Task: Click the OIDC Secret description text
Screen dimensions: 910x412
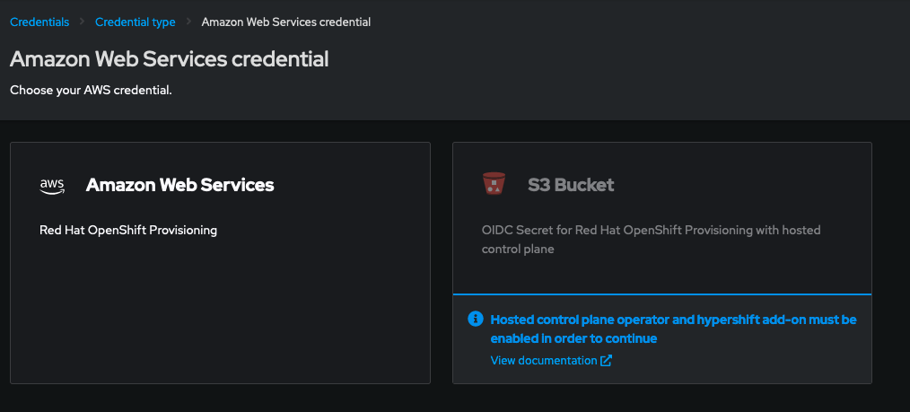Action: [651, 239]
